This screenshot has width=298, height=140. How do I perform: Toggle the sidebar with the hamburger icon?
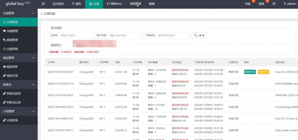pyautogui.click(x=43, y=4)
